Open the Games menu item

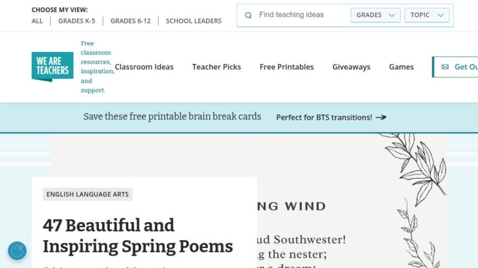click(x=401, y=67)
